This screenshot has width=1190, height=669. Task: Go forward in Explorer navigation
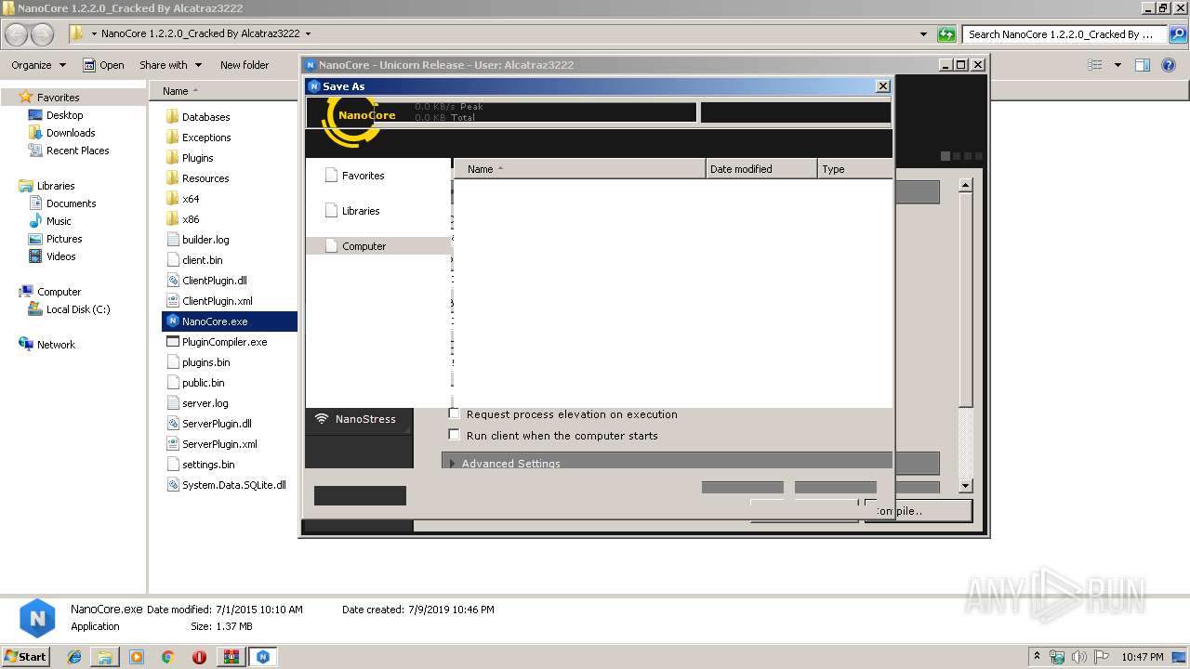click(43, 34)
